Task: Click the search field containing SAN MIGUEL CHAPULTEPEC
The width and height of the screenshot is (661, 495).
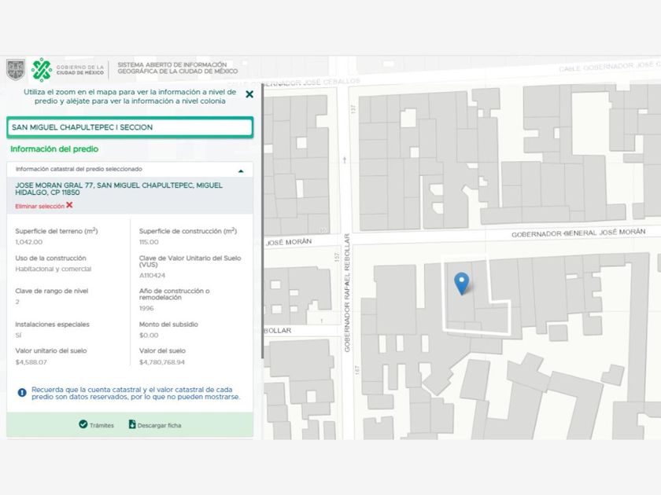Action: click(x=130, y=127)
